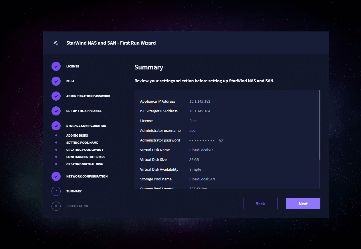
Task: Select the INSTALLATION step label
Action: (77, 206)
